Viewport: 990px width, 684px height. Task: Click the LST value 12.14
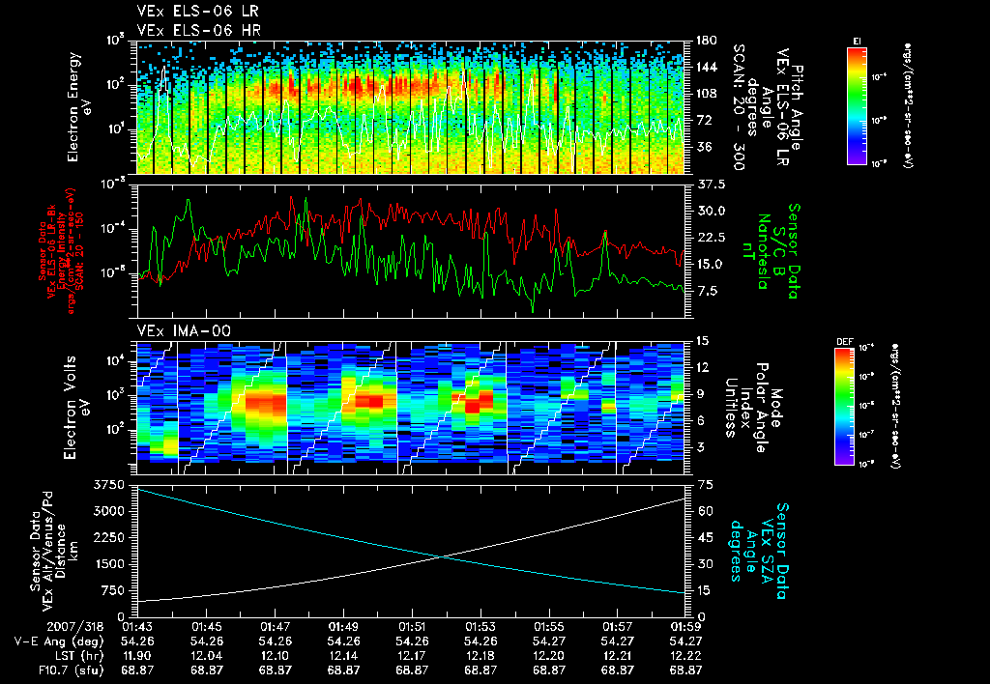343,656
